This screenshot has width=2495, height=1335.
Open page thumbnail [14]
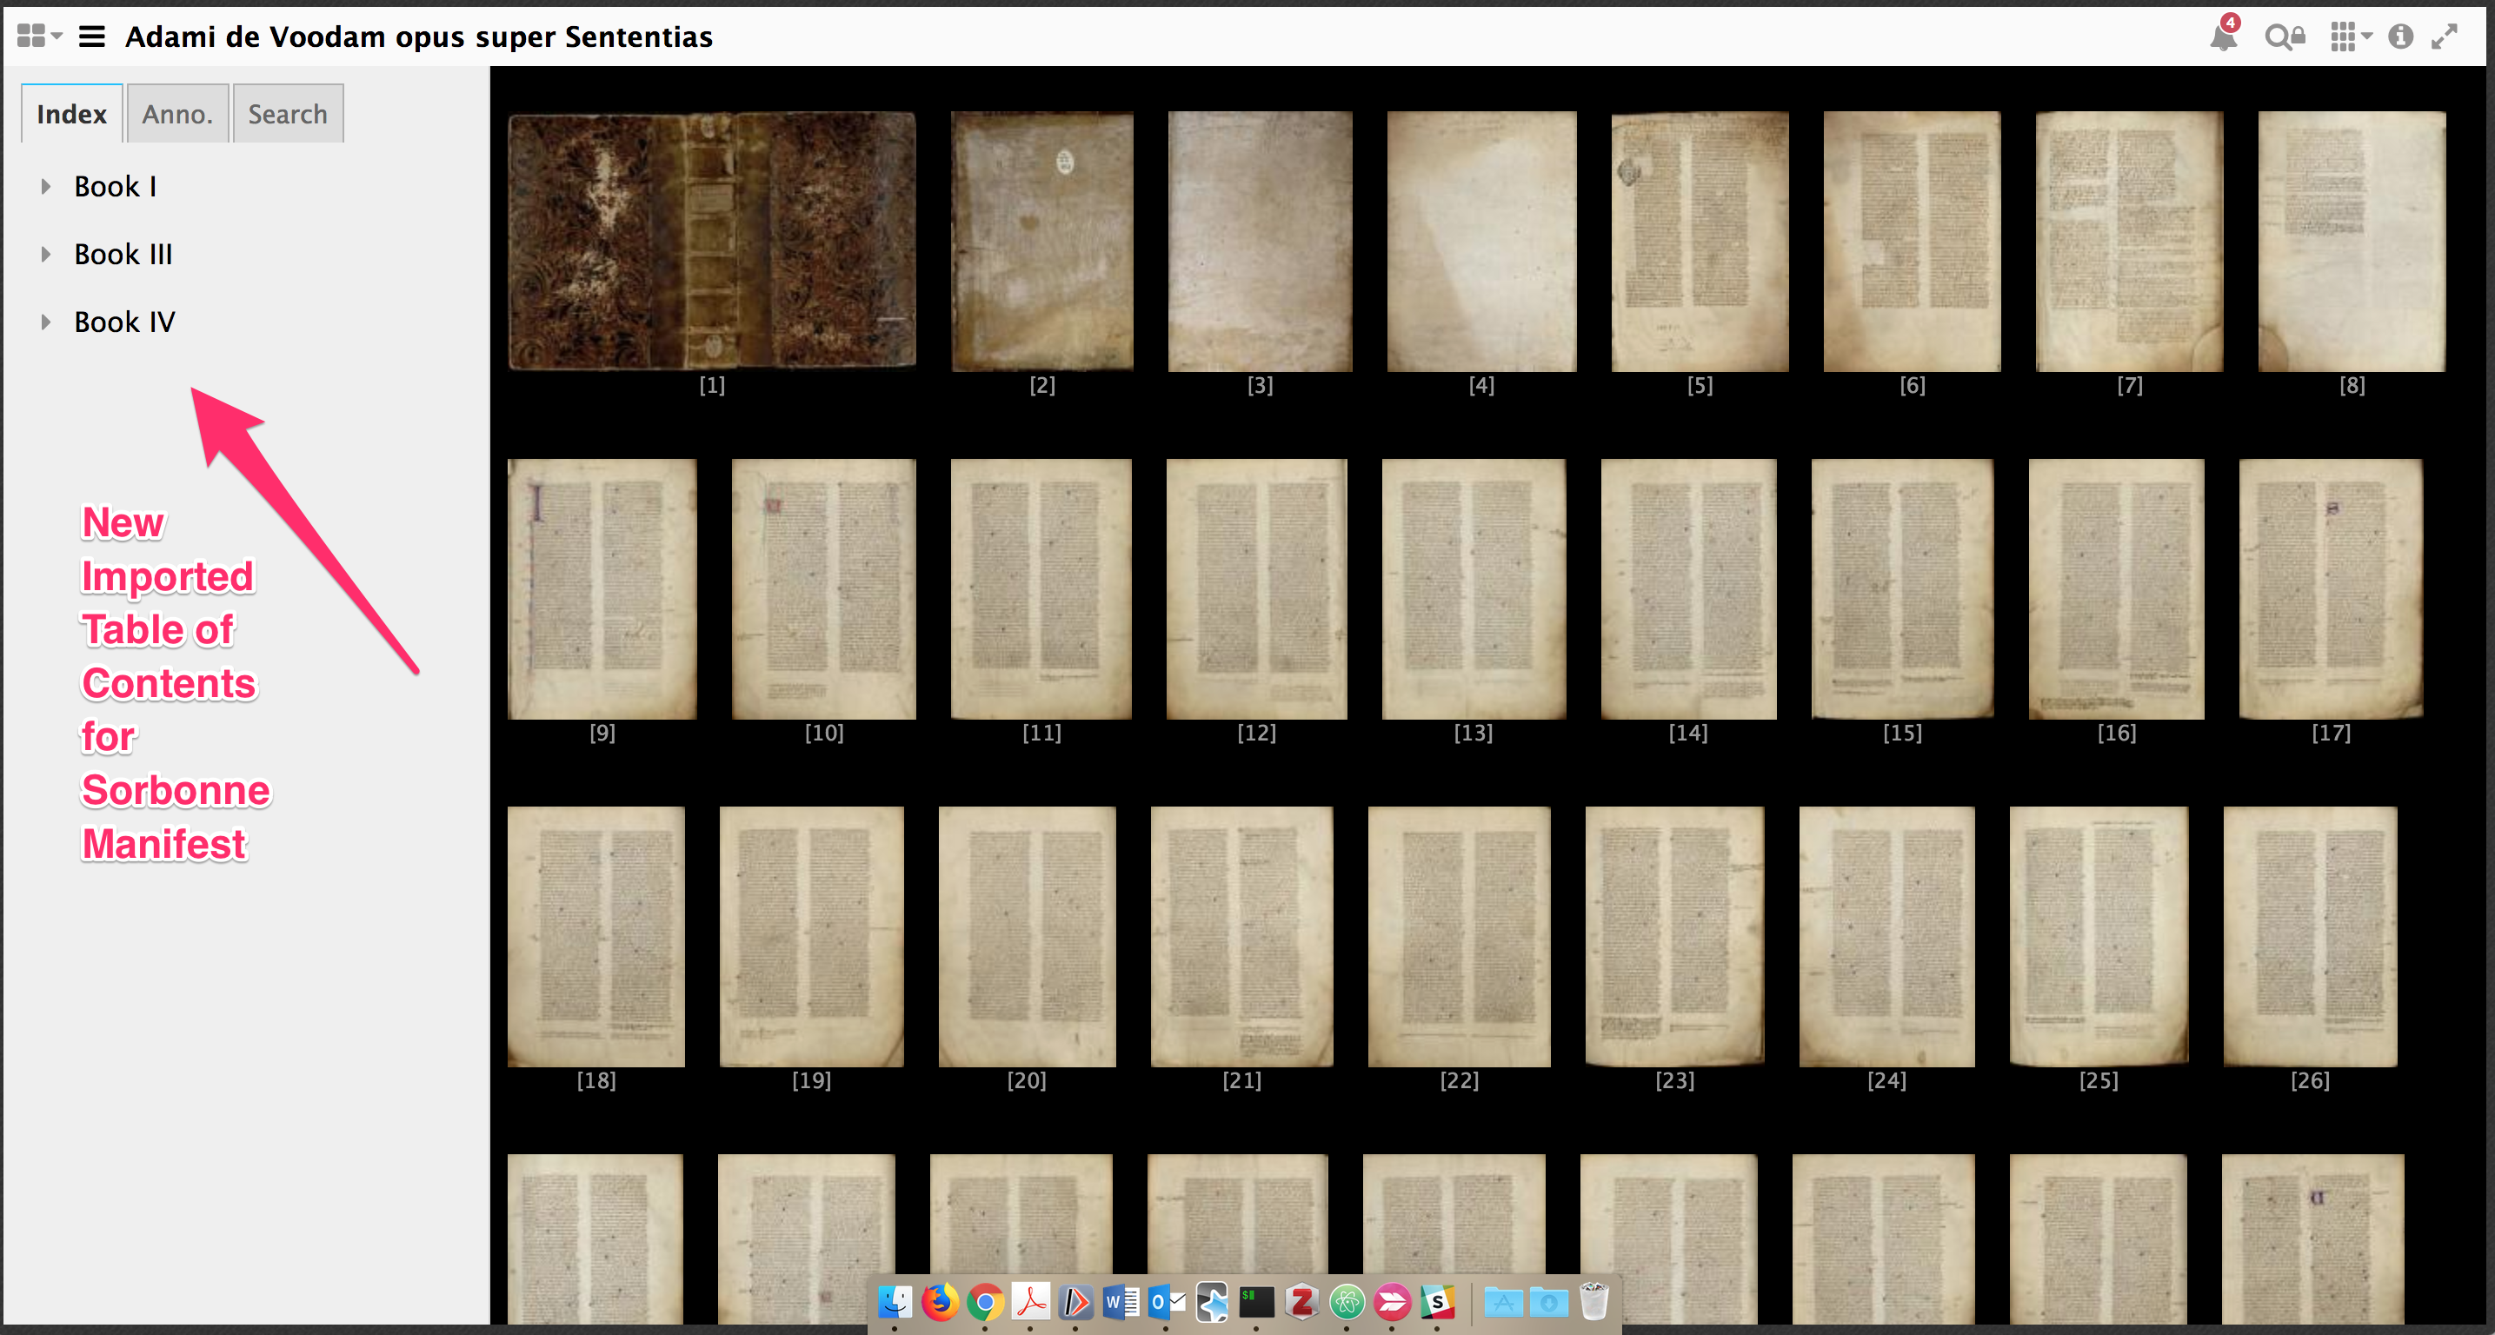point(1688,588)
